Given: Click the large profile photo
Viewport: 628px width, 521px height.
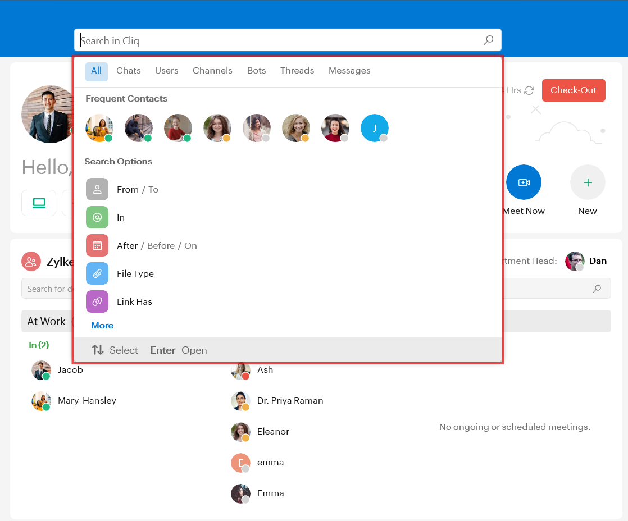Looking at the screenshot, I should click(48, 114).
